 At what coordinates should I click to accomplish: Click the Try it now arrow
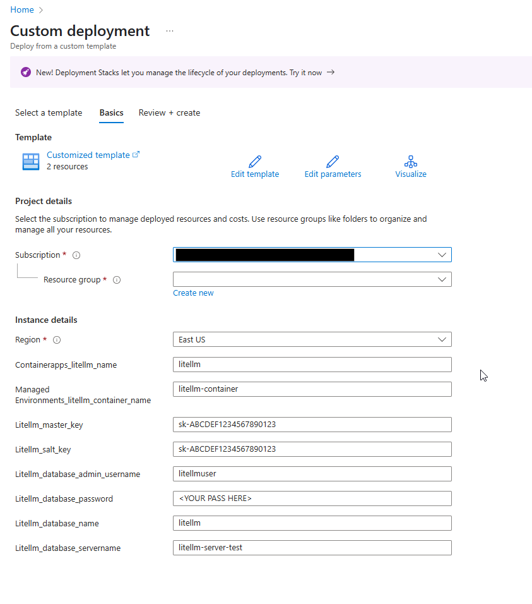(x=331, y=72)
